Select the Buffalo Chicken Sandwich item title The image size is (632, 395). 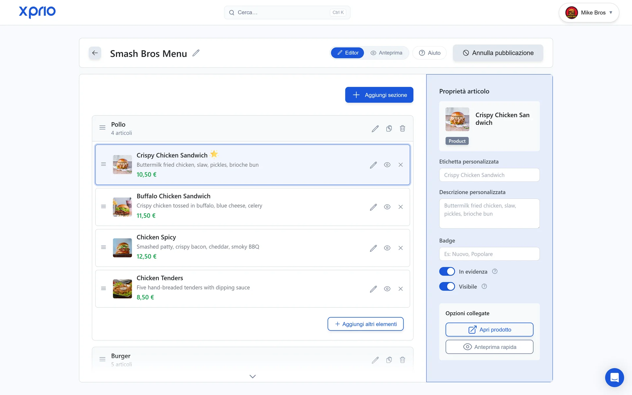[x=173, y=196]
